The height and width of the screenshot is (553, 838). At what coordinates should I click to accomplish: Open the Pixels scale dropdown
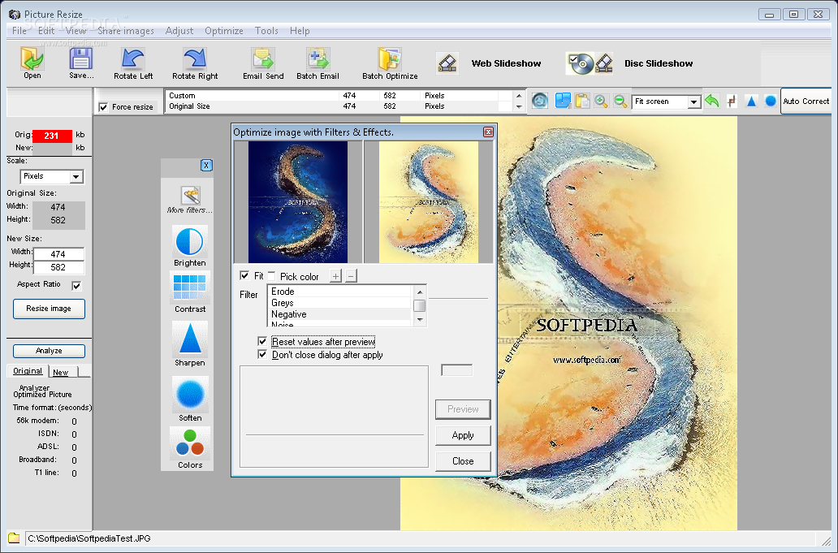76,177
